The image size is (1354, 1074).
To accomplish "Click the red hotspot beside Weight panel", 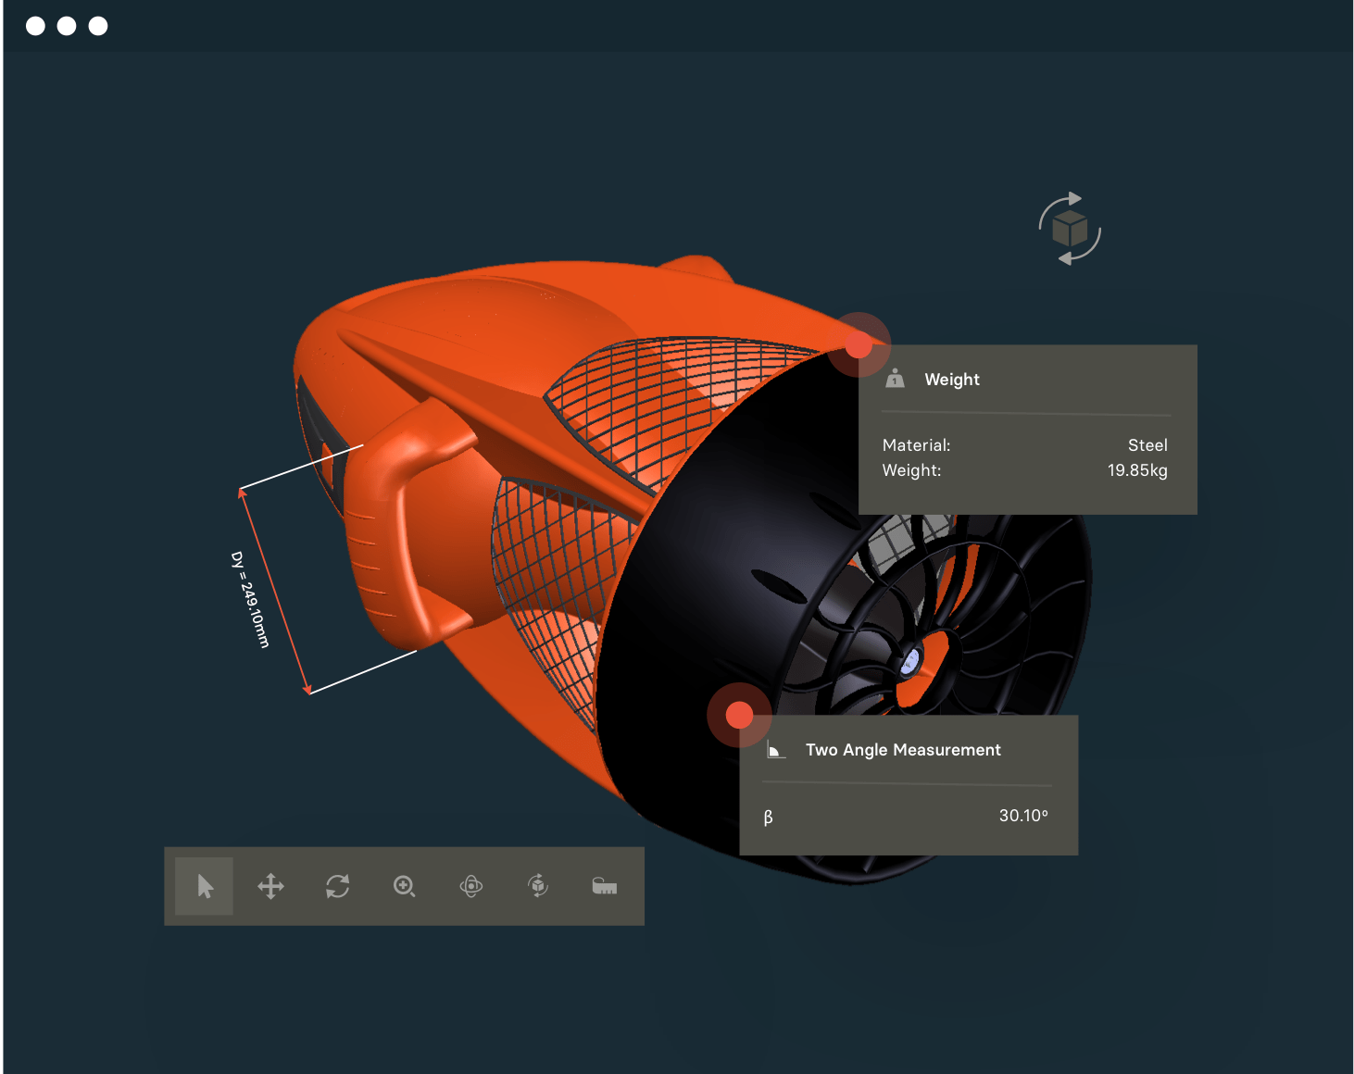I will pyautogui.click(x=859, y=345).
